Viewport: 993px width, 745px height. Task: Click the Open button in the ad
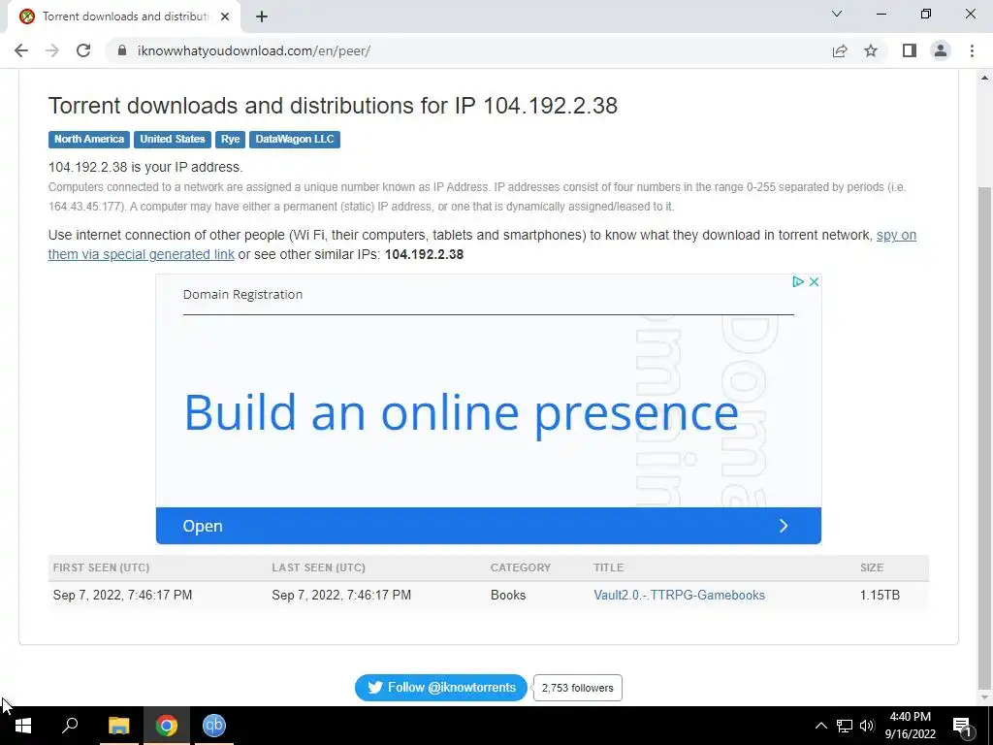tap(489, 526)
